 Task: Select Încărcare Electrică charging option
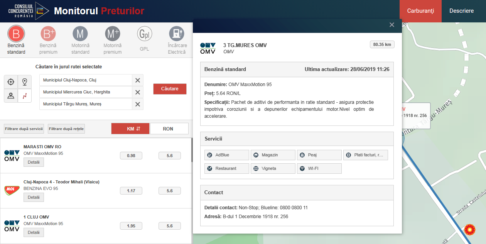pos(177,40)
